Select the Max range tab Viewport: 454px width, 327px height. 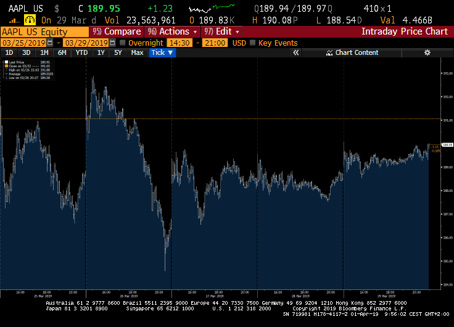(x=137, y=52)
